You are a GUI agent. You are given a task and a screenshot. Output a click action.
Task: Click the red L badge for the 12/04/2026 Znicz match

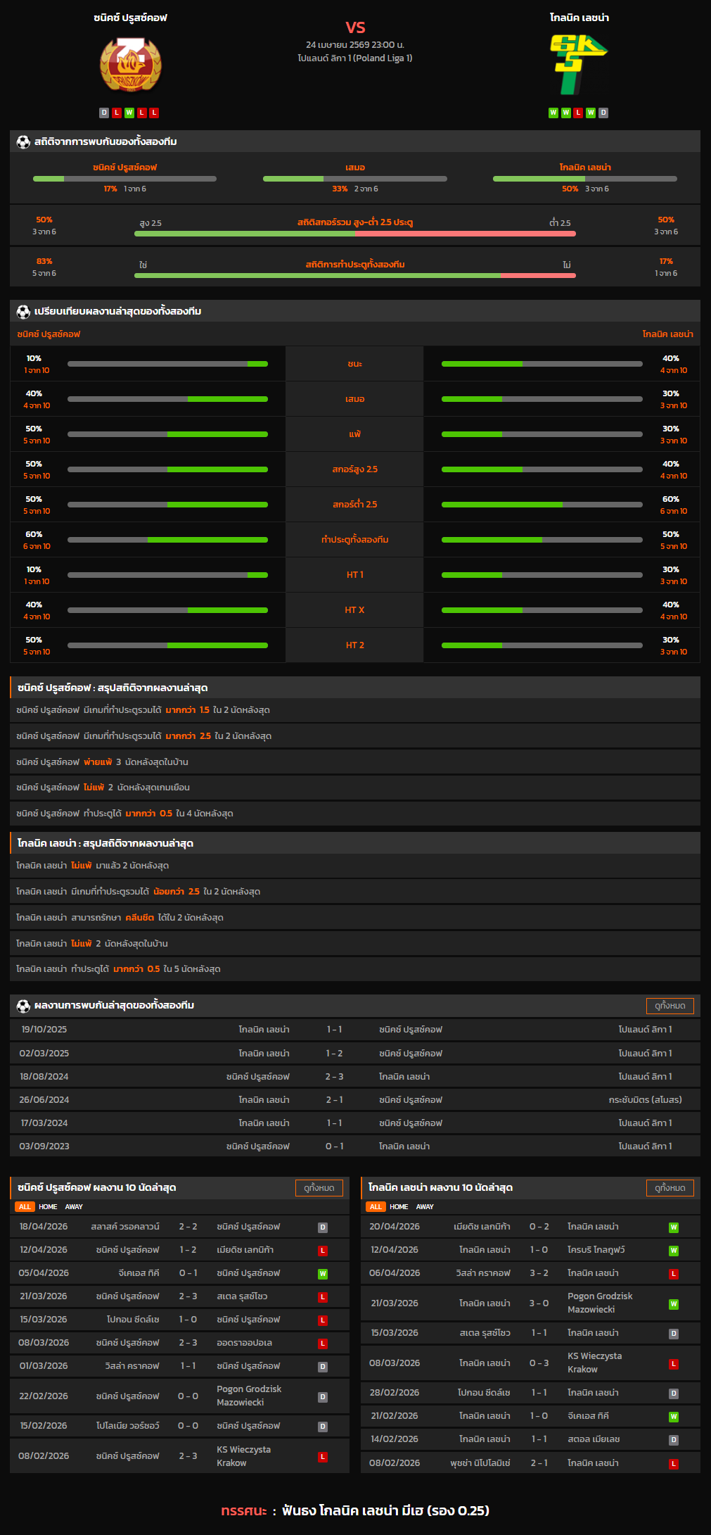323,1250
